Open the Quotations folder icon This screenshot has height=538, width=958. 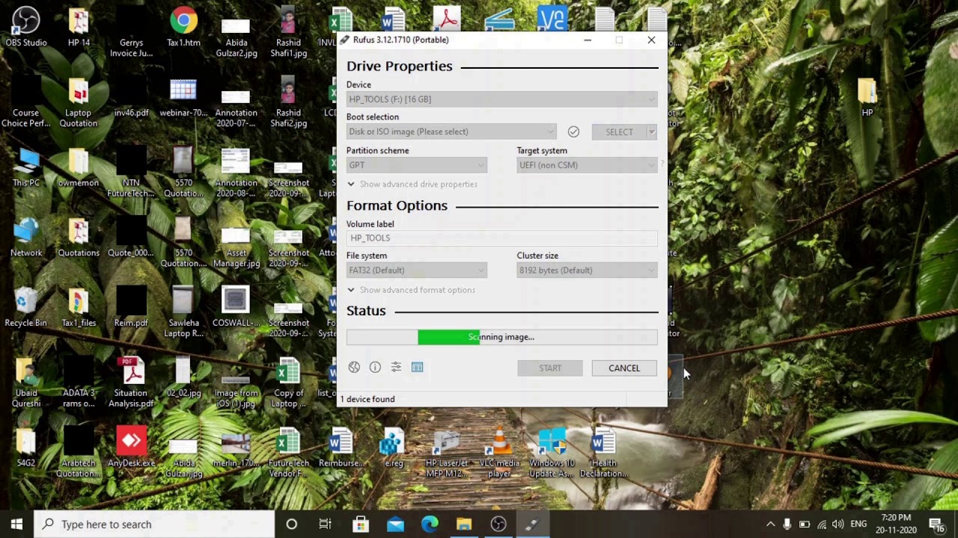(x=79, y=238)
